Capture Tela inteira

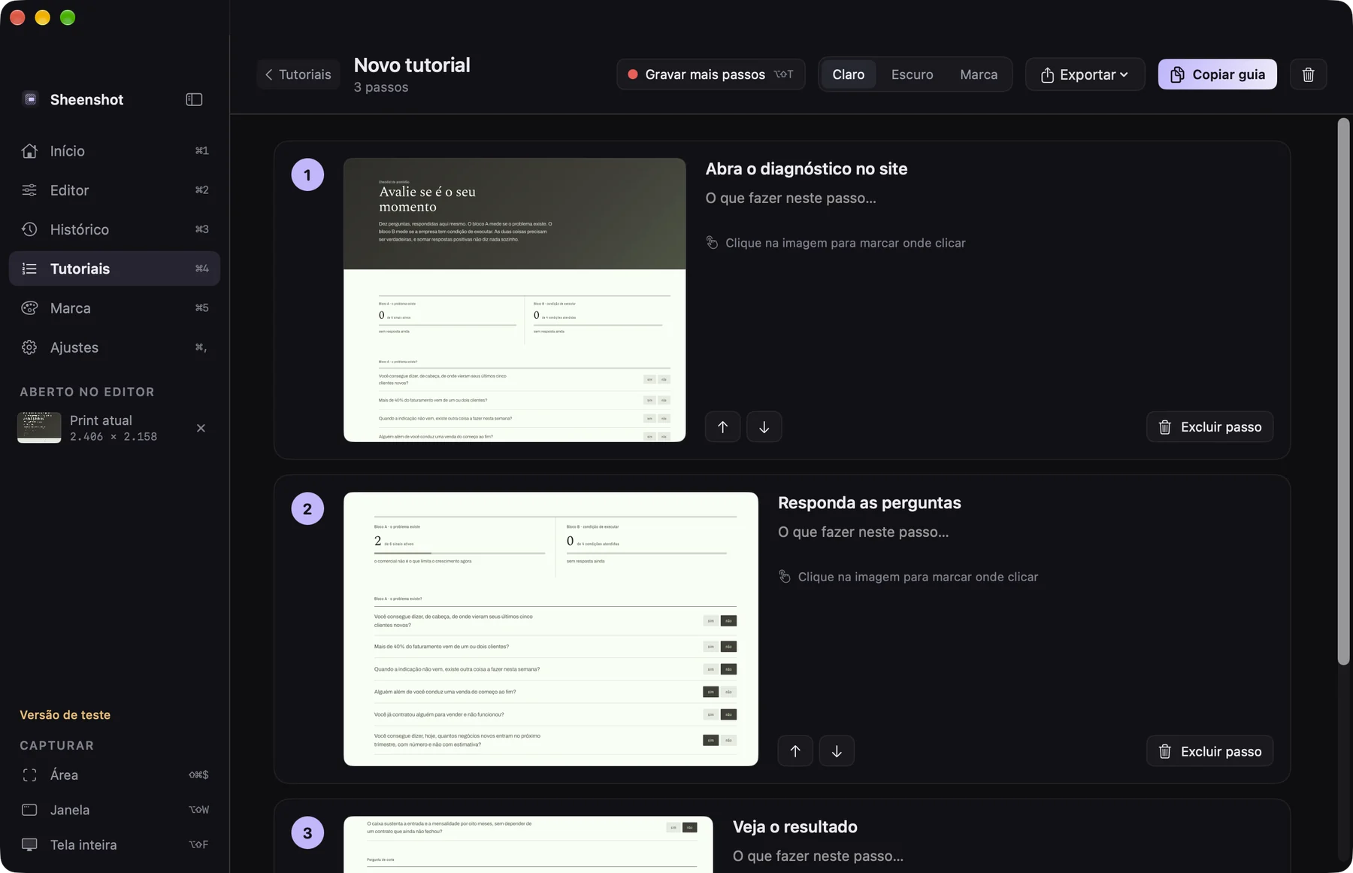tap(114, 845)
